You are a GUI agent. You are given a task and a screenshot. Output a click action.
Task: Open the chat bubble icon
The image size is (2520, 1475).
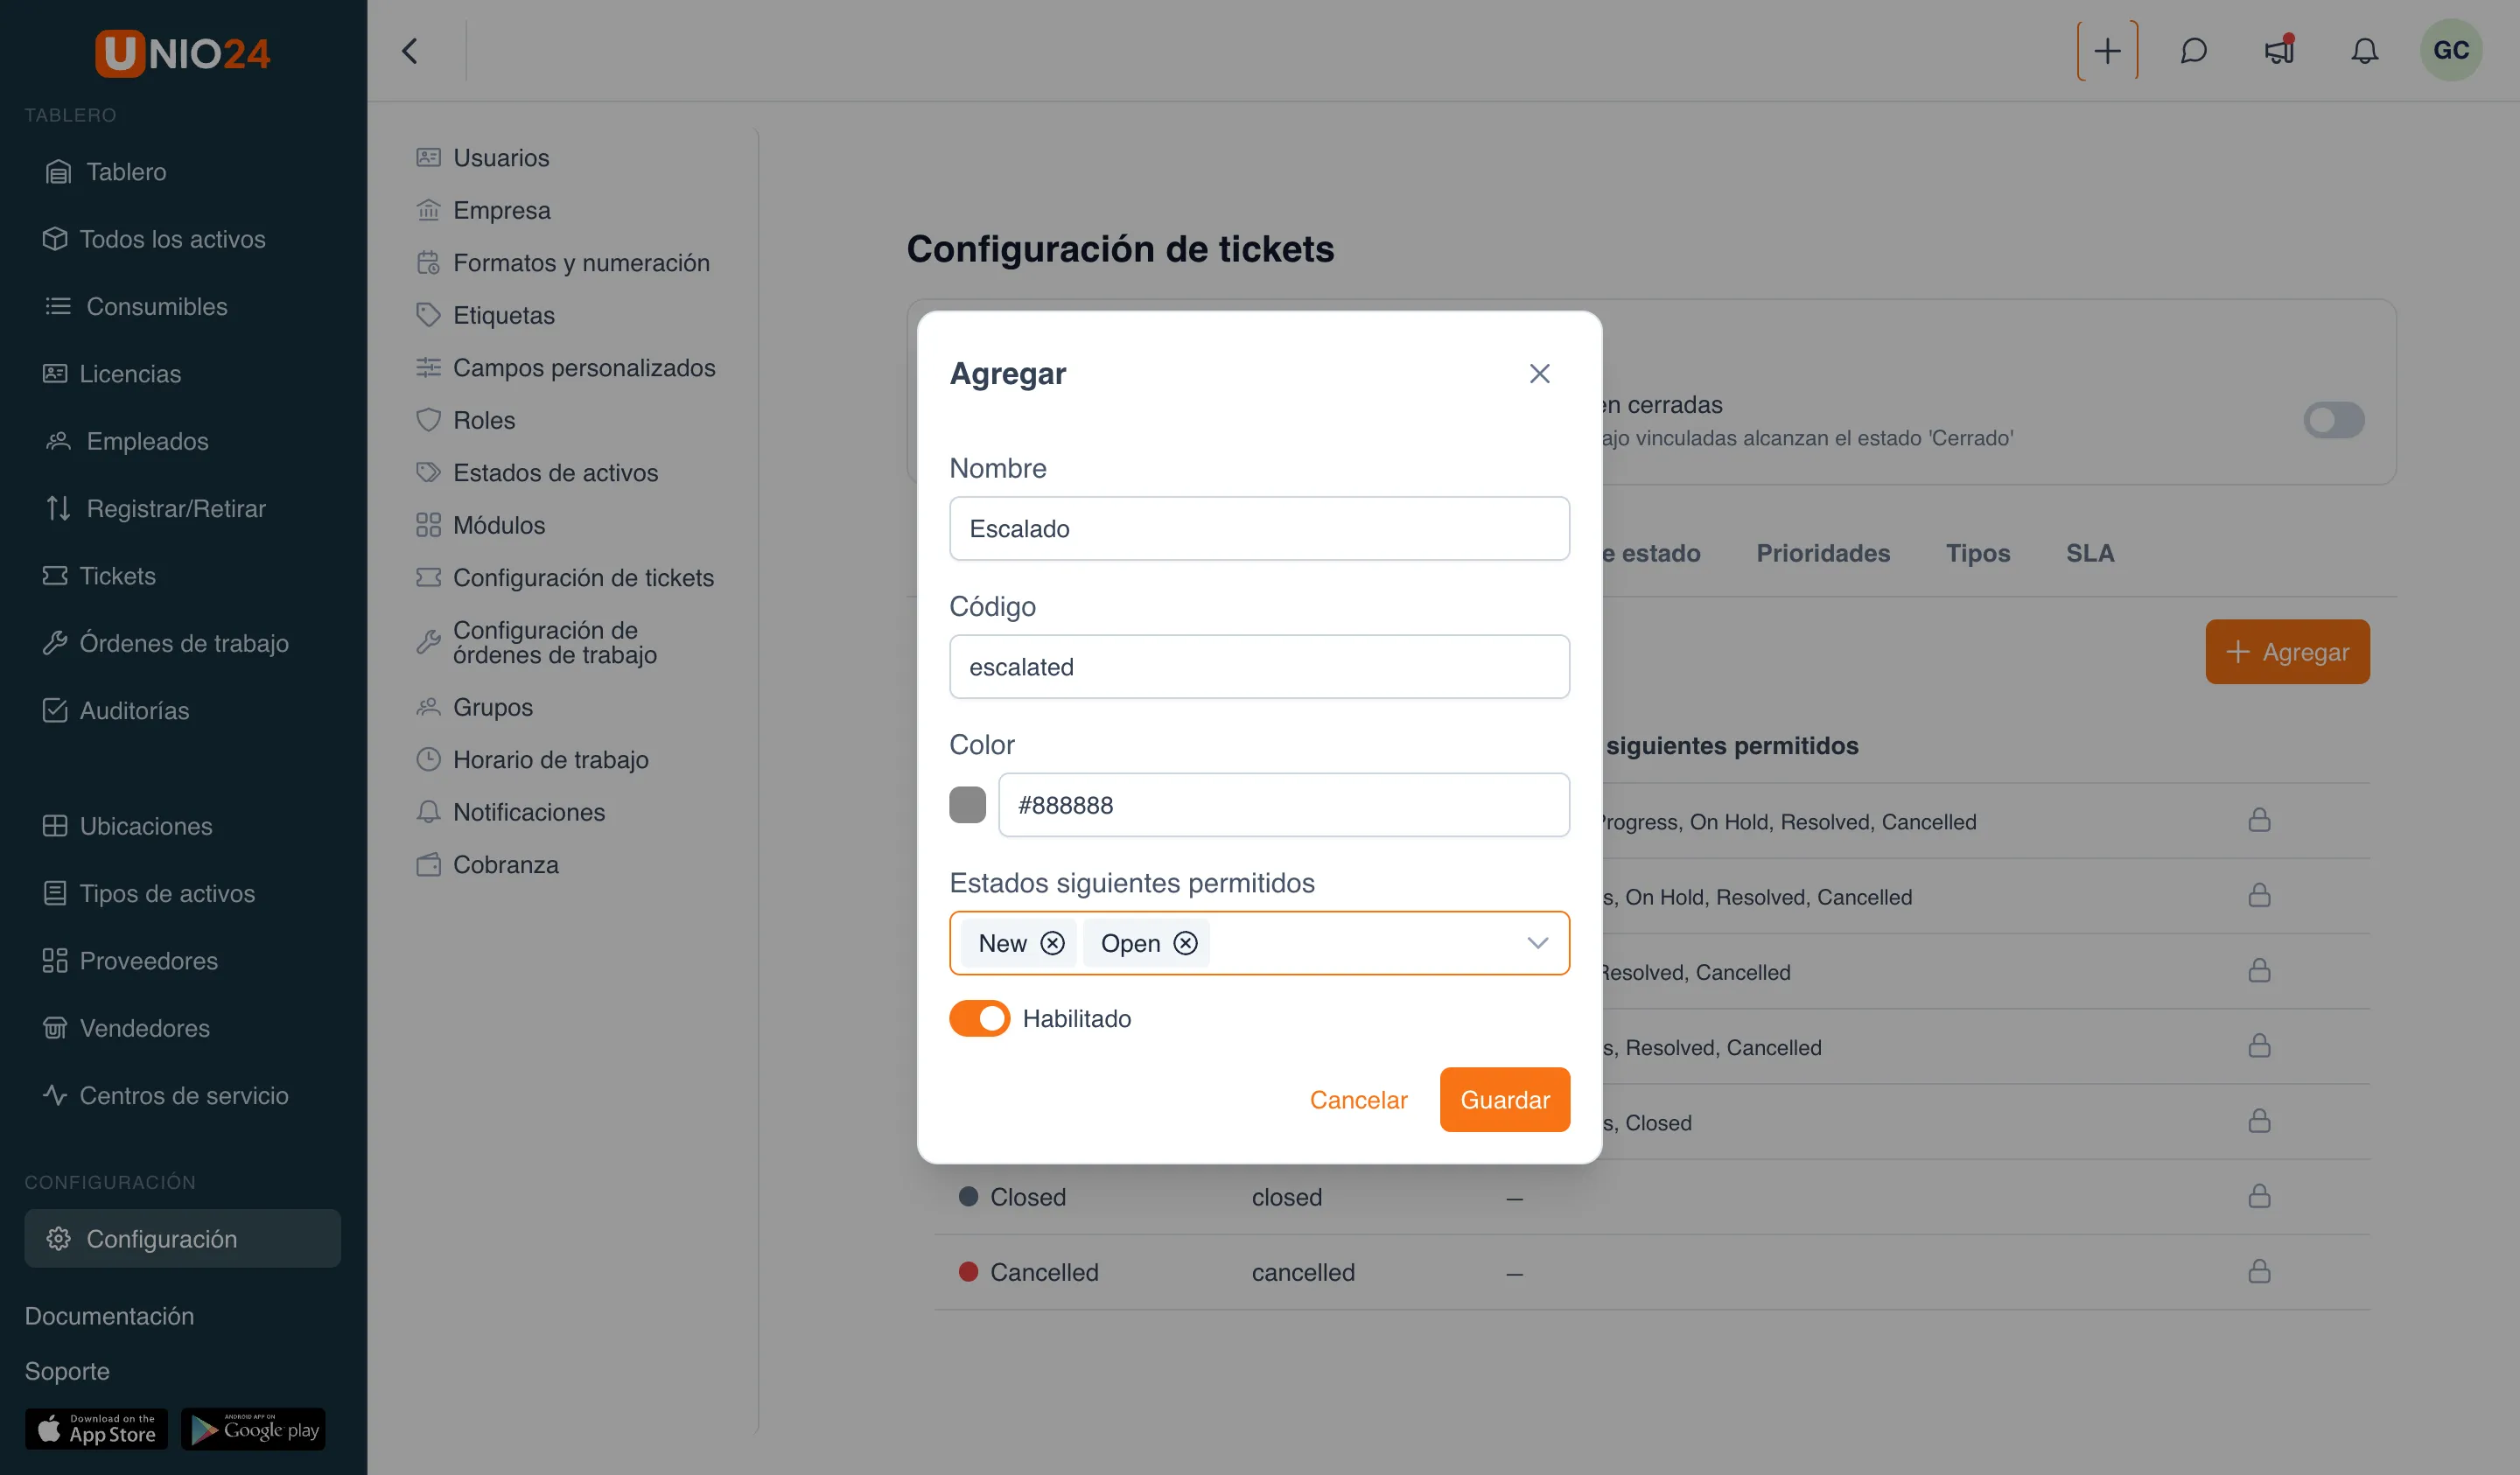coord(2193,51)
